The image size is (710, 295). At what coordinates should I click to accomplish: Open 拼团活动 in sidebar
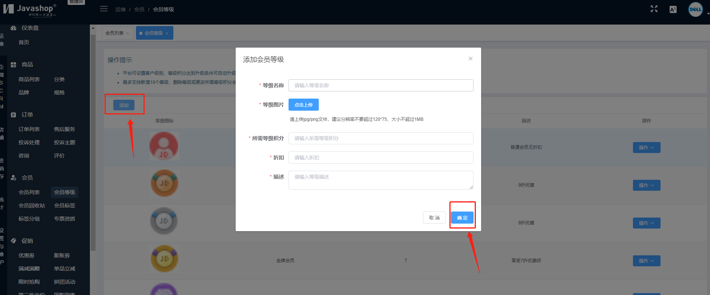(x=65, y=282)
